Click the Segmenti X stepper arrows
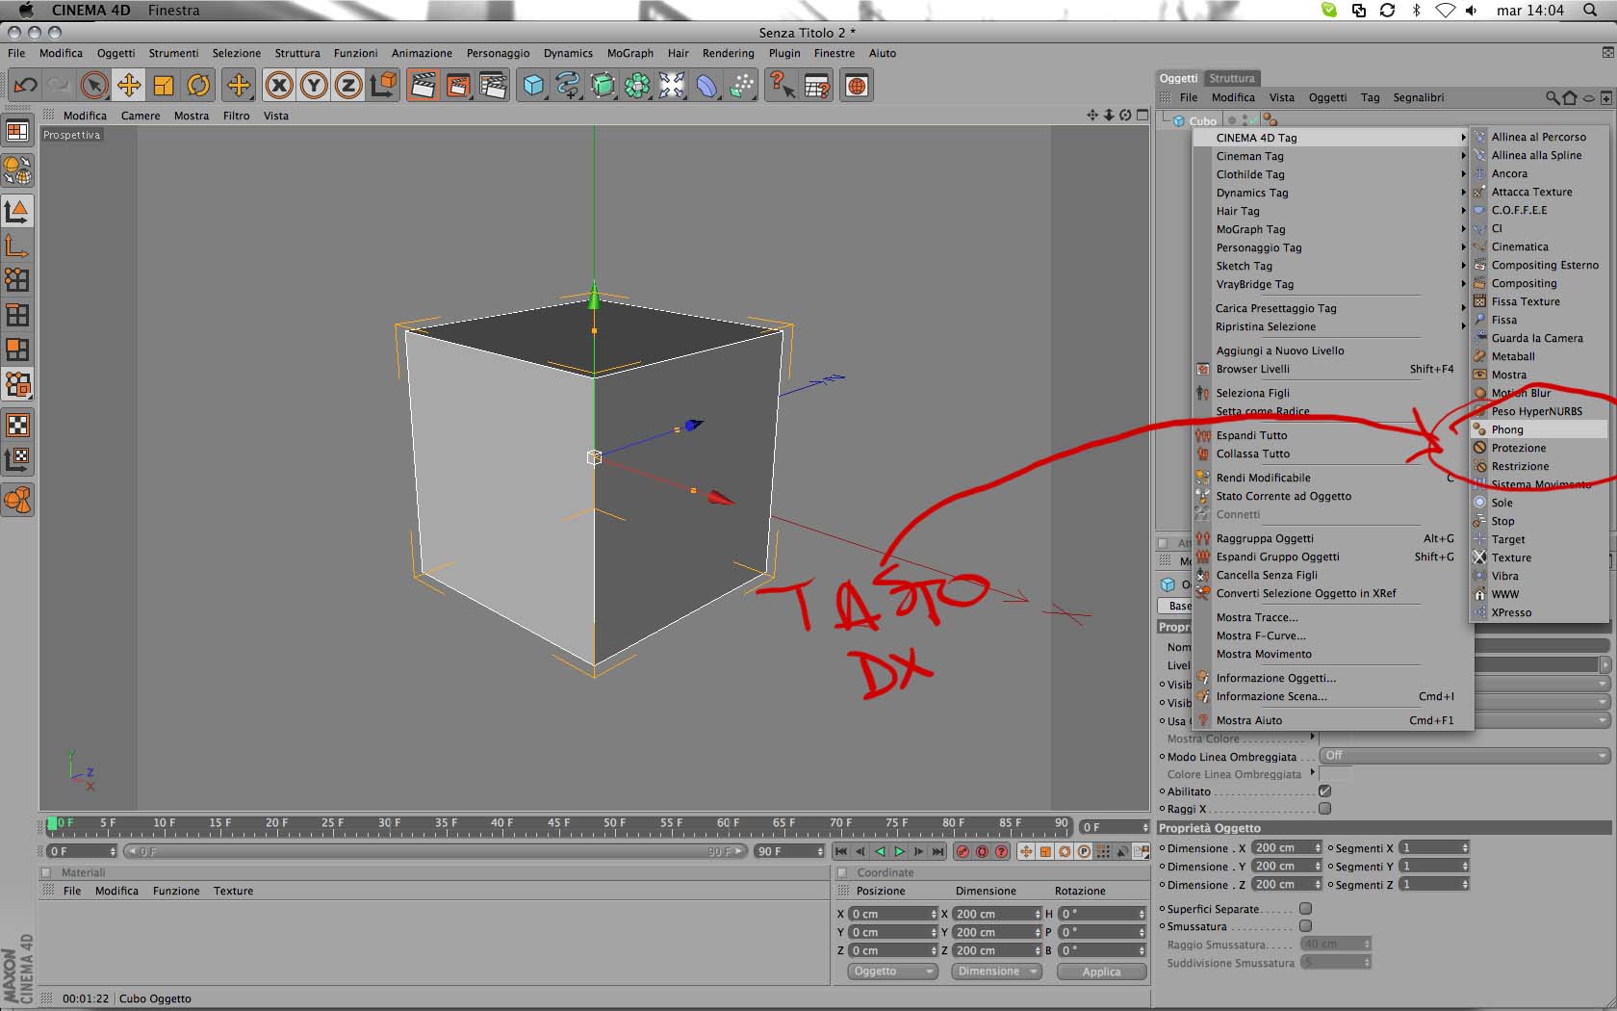The height and width of the screenshot is (1011, 1617). 1464,848
